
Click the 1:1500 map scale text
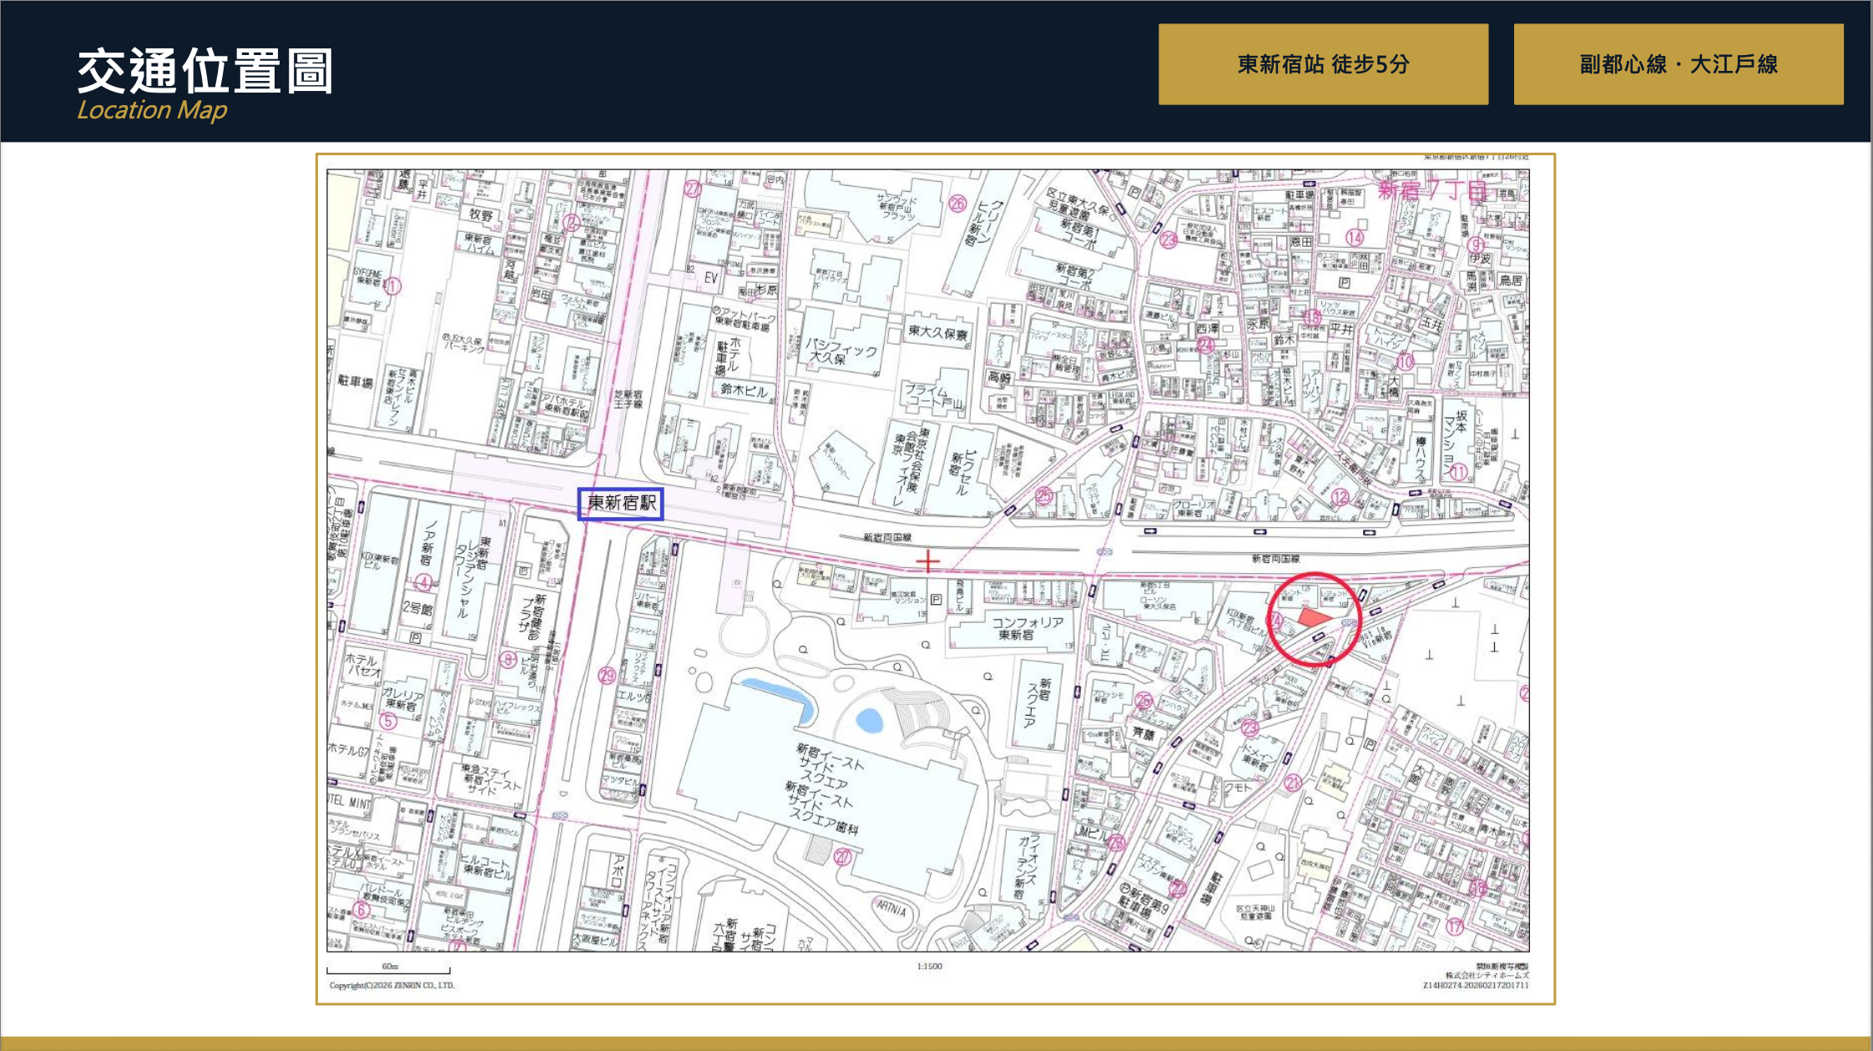[x=929, y=966]
